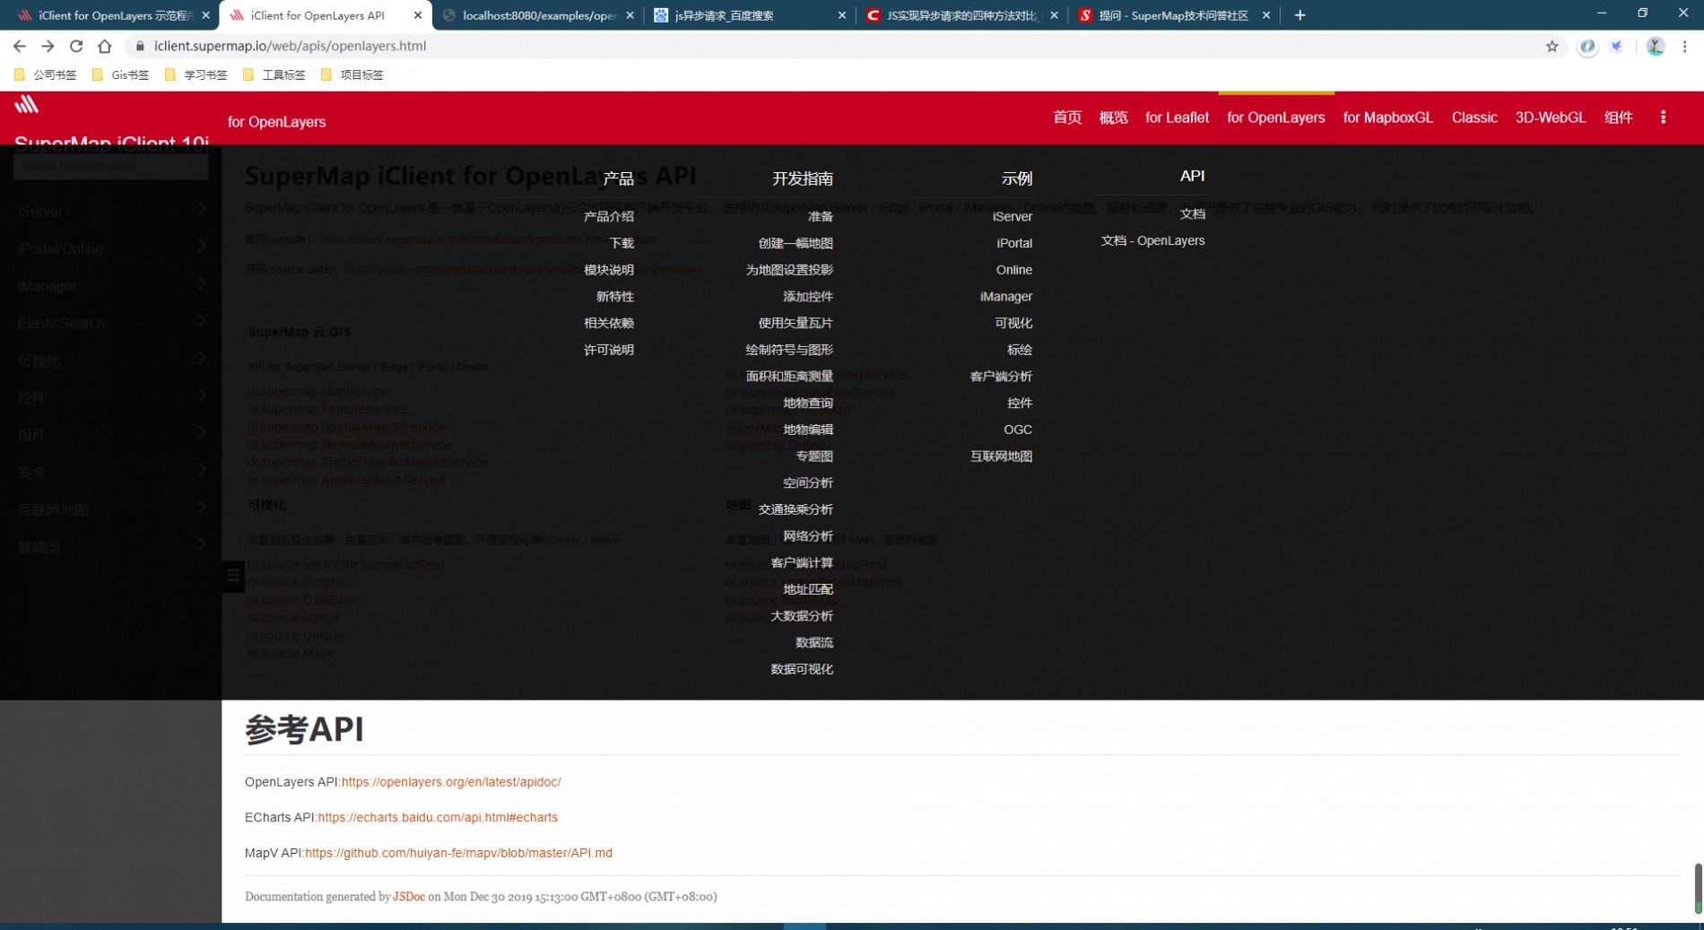
Task: Bookmark this page with the star icon
Action: 1552,46
